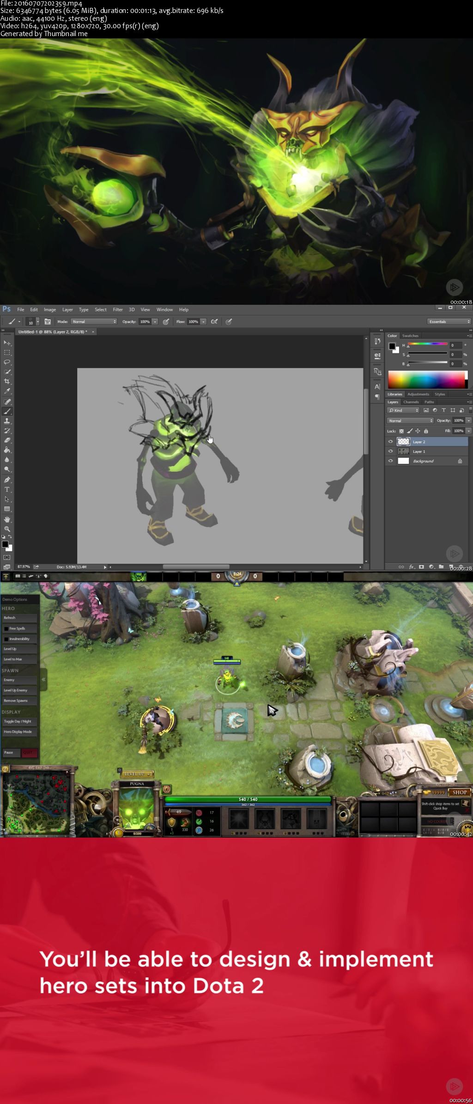Toggle the brush panel button in options bar
The image size is (473, 1104).
coord(47,321)
